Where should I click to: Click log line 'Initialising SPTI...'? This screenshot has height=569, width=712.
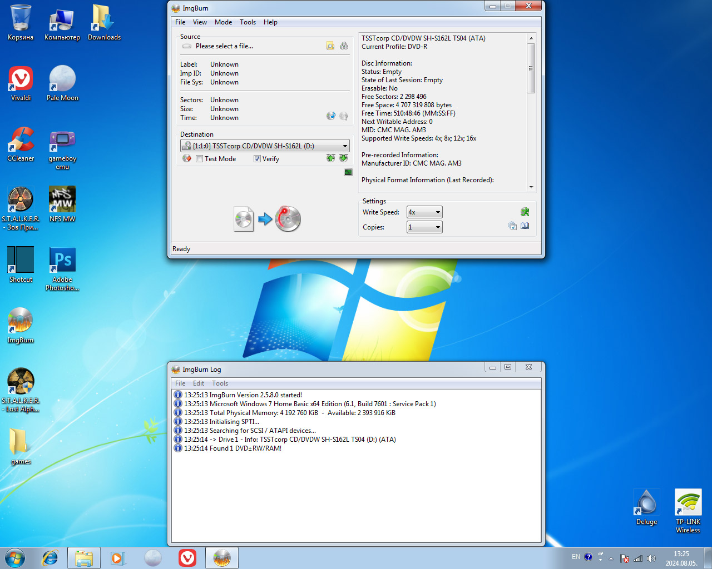tap(234, 422)
